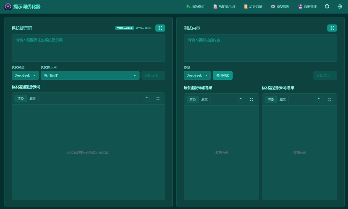Viewport: 348px width, 209px height.
Task: Select 原文 tab in 优化后提示词结果 panel
Action: click(x=283, y=100)
